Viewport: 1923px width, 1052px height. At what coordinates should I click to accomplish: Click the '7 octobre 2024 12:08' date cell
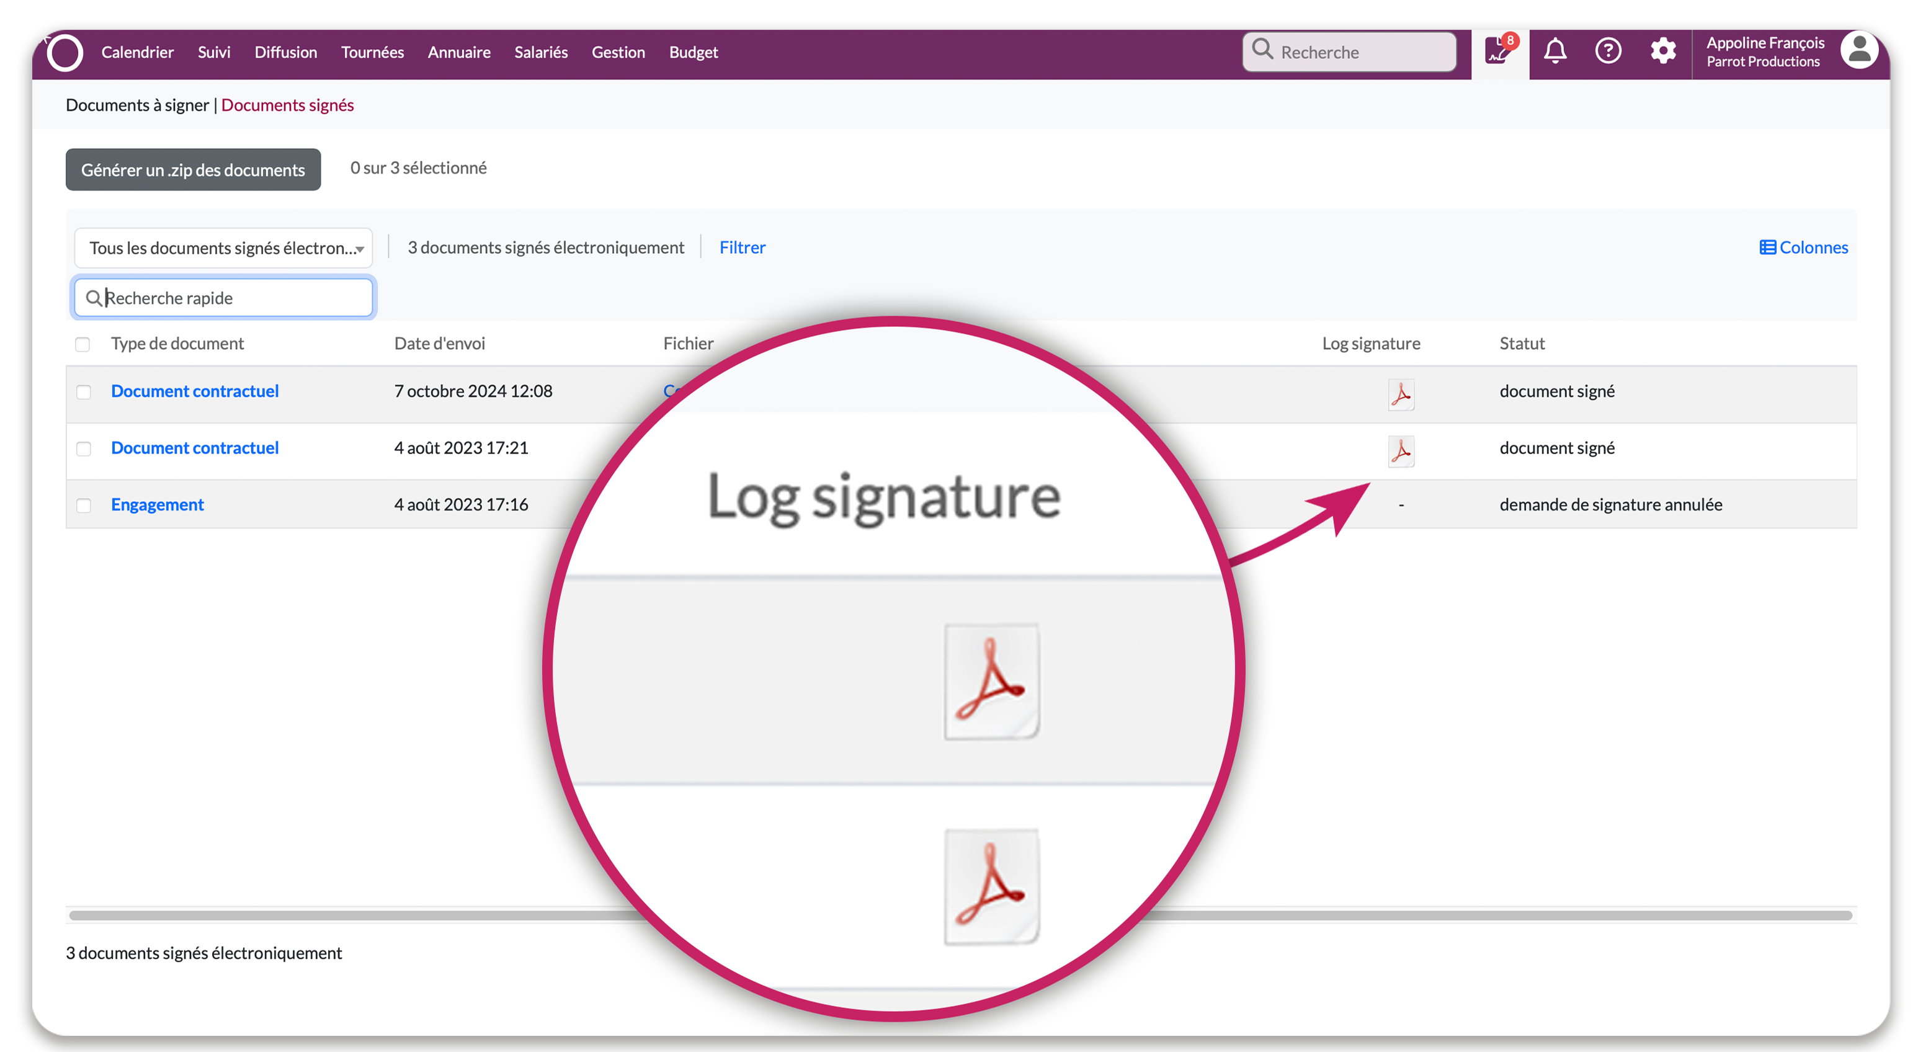pyautogui.click(x=473, y=391)
